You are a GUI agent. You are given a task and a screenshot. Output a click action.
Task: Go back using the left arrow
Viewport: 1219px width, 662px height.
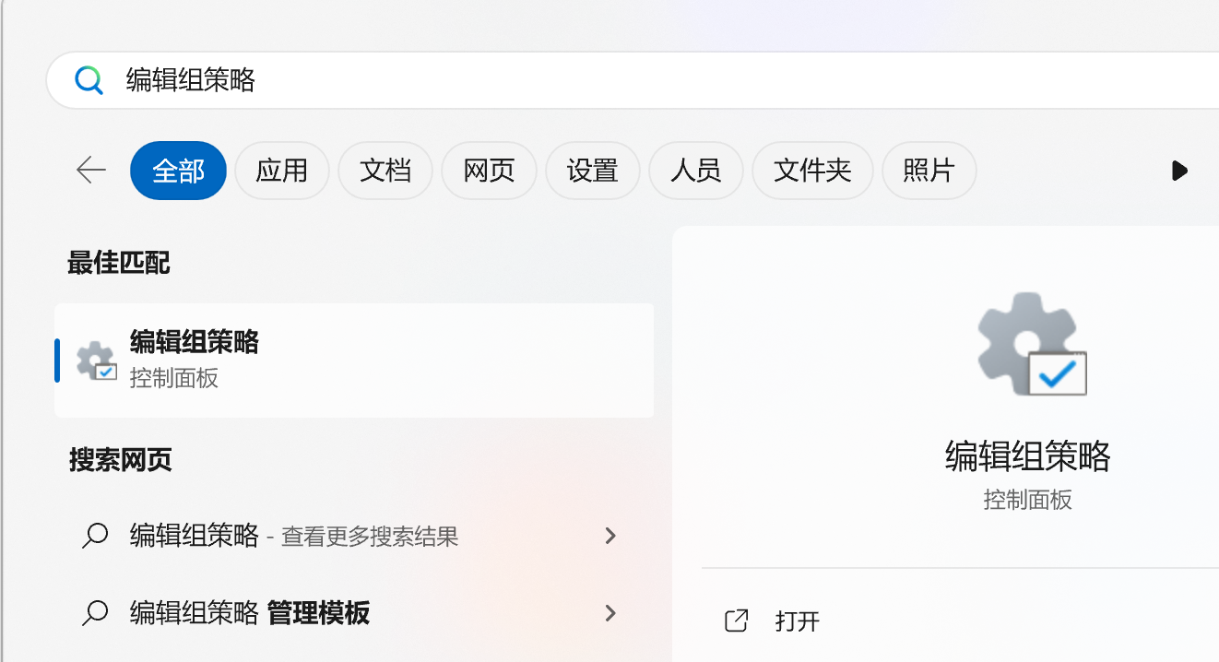click(x=91, y=170)
